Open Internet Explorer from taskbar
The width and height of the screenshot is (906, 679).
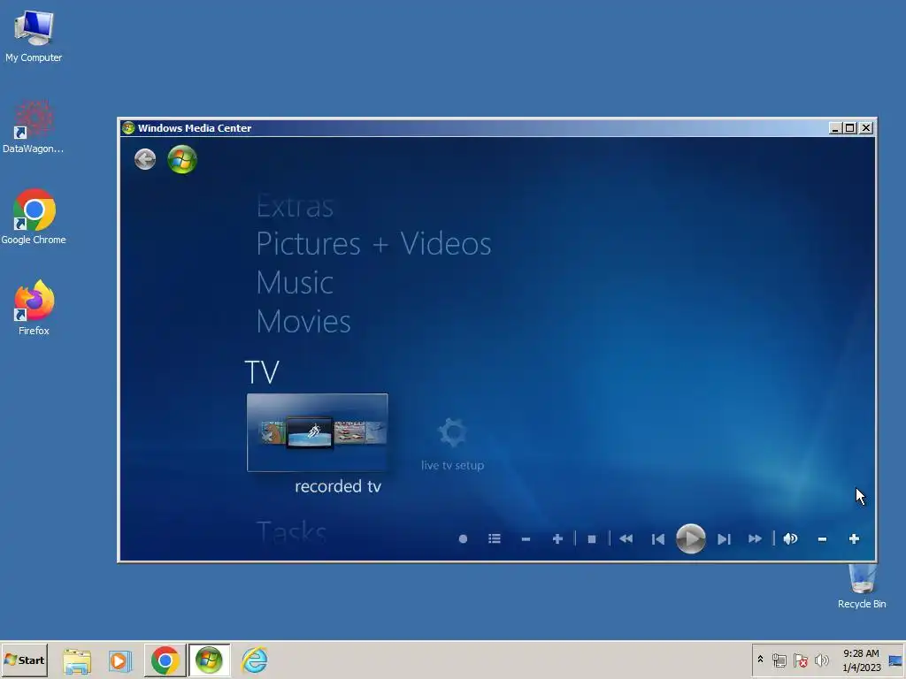254,660
